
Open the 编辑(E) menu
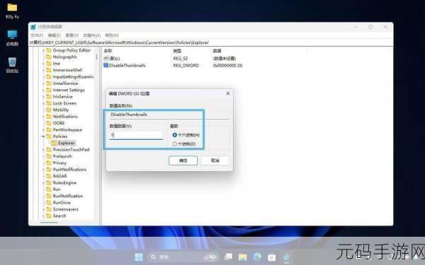pos(54,35)
